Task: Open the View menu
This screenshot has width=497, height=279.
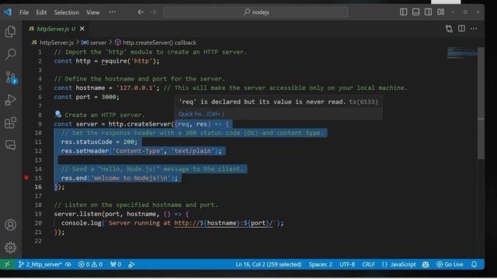Action: [93, 12]
